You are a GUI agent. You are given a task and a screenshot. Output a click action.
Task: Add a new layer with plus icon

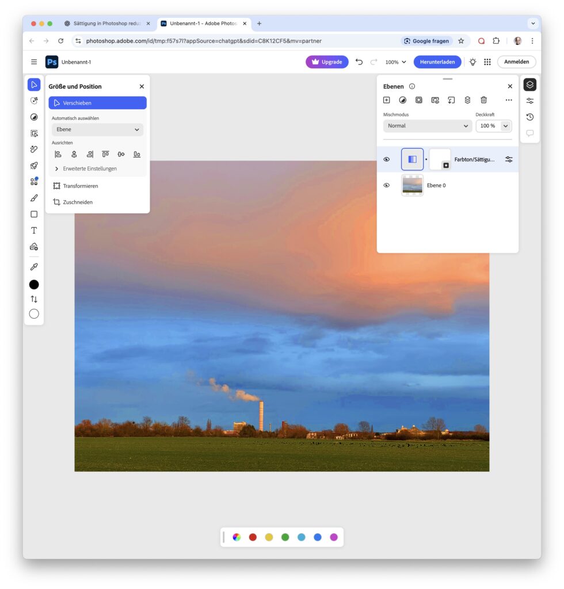click(387, 100)
